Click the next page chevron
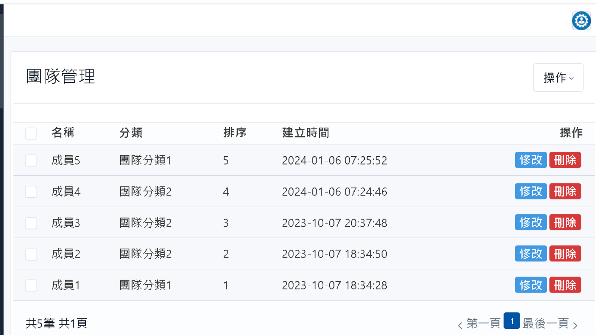Viewport: 596px width, 335px height. pyautogui.click(x=575, y=325)
